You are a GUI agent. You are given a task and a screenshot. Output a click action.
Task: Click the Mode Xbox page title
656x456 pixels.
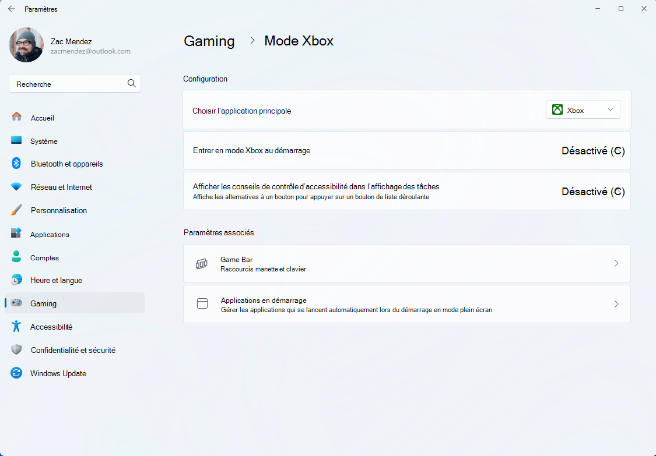[299, 41]
